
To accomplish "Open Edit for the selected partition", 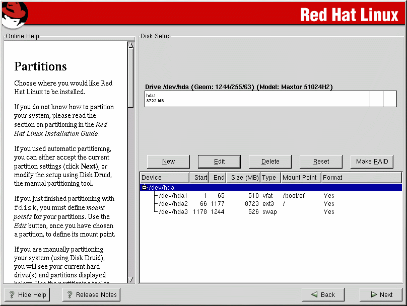I will tap(219, 162).
